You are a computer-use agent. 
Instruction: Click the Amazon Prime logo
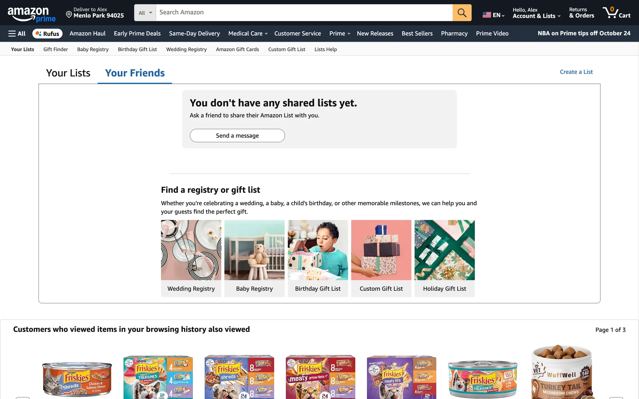(x=31, y=14)
